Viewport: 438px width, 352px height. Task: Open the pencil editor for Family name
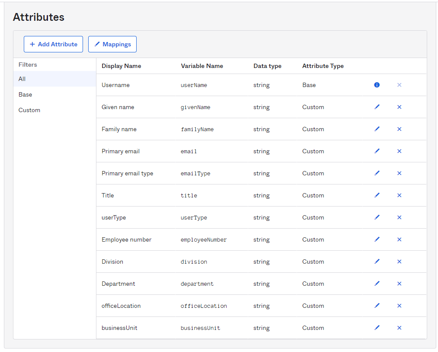(377, 129)
